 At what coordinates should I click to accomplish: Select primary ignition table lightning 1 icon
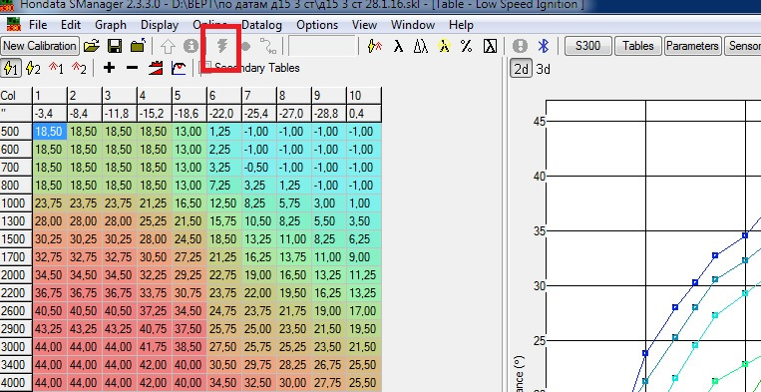click(11, 69)
